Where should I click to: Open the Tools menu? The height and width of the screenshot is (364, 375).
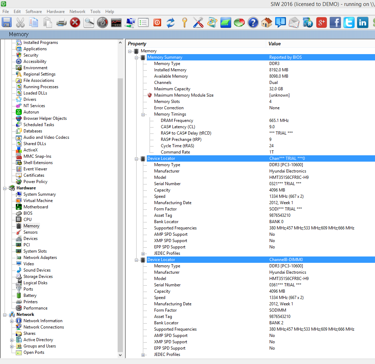click(95, 12)
